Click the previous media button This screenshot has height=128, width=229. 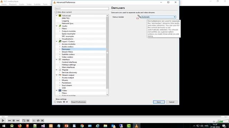click(x=10, y=121)
